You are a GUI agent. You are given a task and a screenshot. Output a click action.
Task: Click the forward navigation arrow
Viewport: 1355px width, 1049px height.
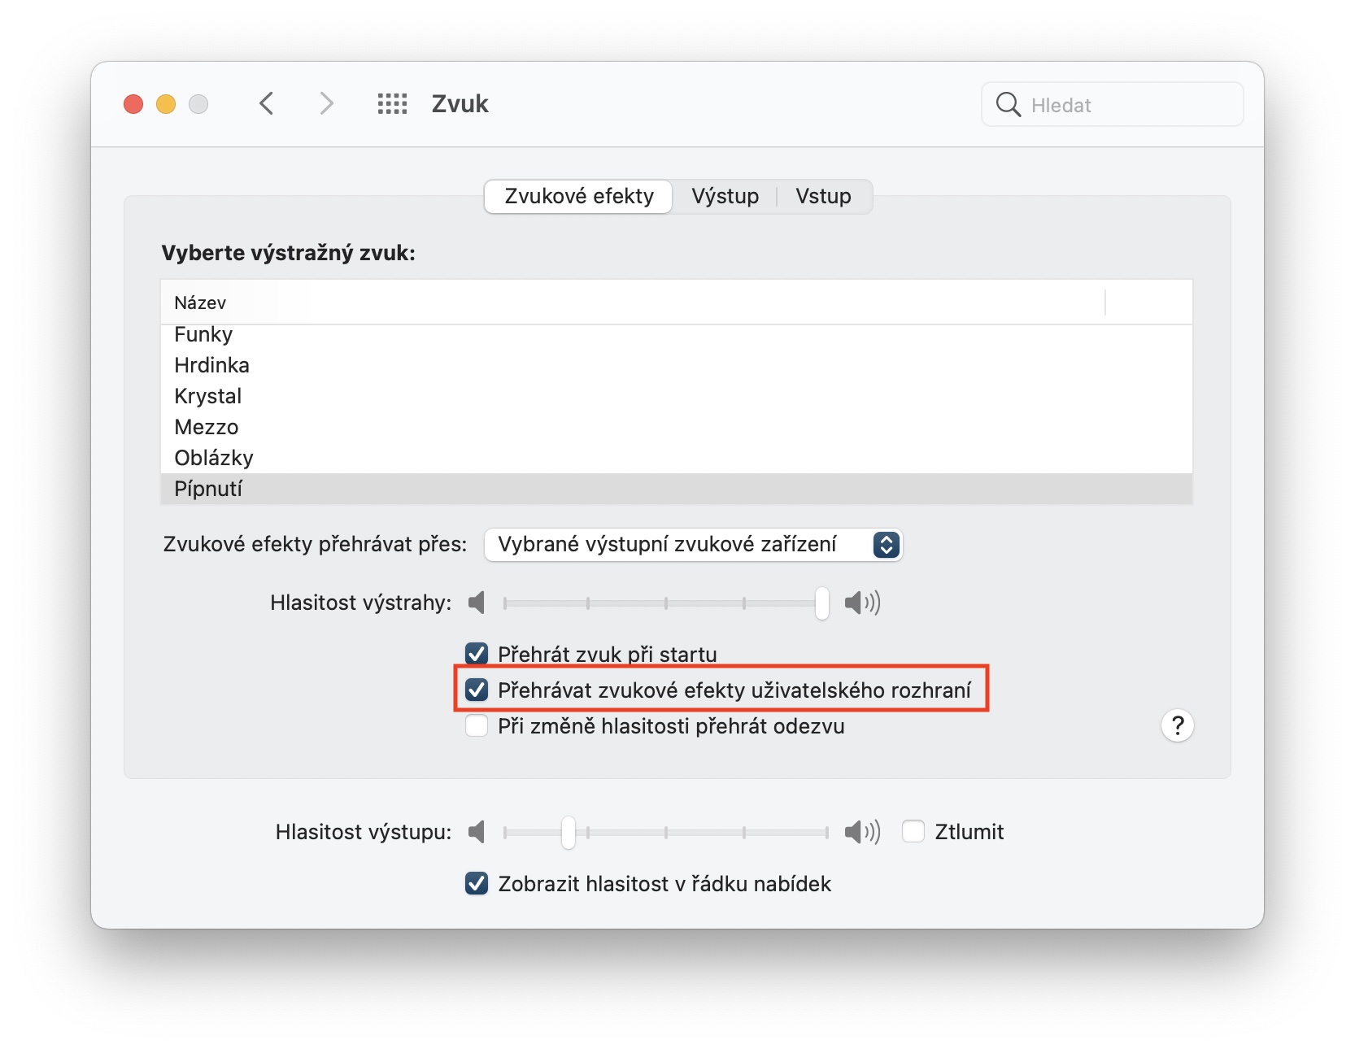[326, 104]
